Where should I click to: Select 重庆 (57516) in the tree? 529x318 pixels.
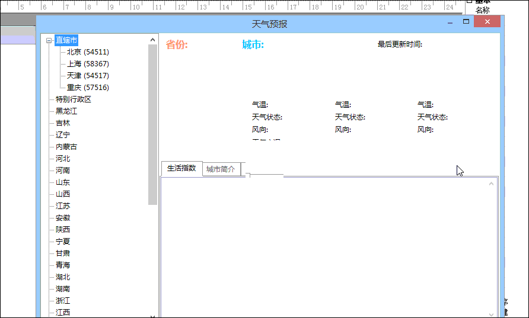click(88, 88)
